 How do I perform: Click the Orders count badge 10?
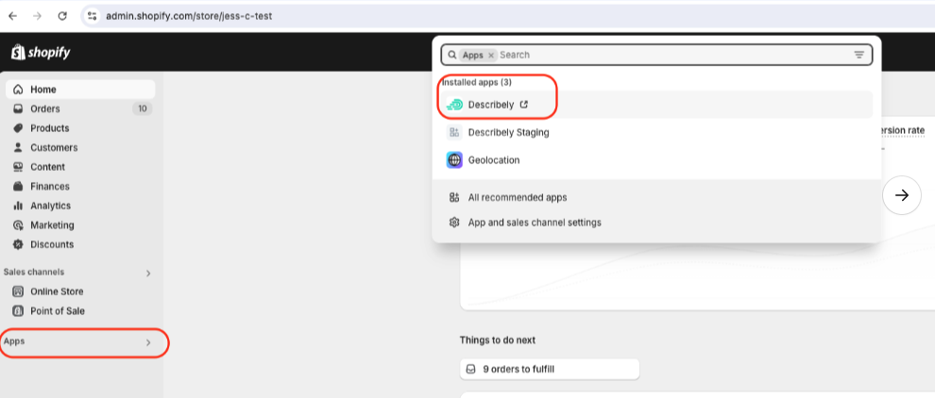(x=142, y=108)
